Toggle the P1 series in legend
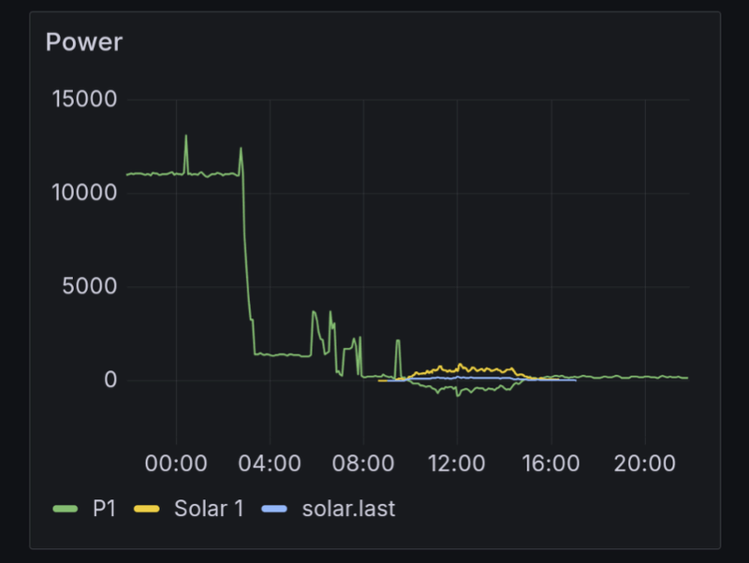Screen dimensions: 749x563 click(104, 509)
